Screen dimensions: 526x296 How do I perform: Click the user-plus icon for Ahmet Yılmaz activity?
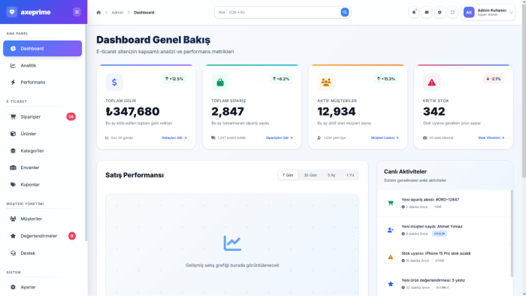coord(391,230)
